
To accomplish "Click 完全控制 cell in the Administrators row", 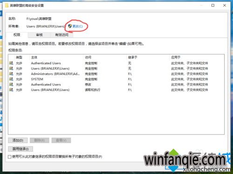I will click(91, 74).
